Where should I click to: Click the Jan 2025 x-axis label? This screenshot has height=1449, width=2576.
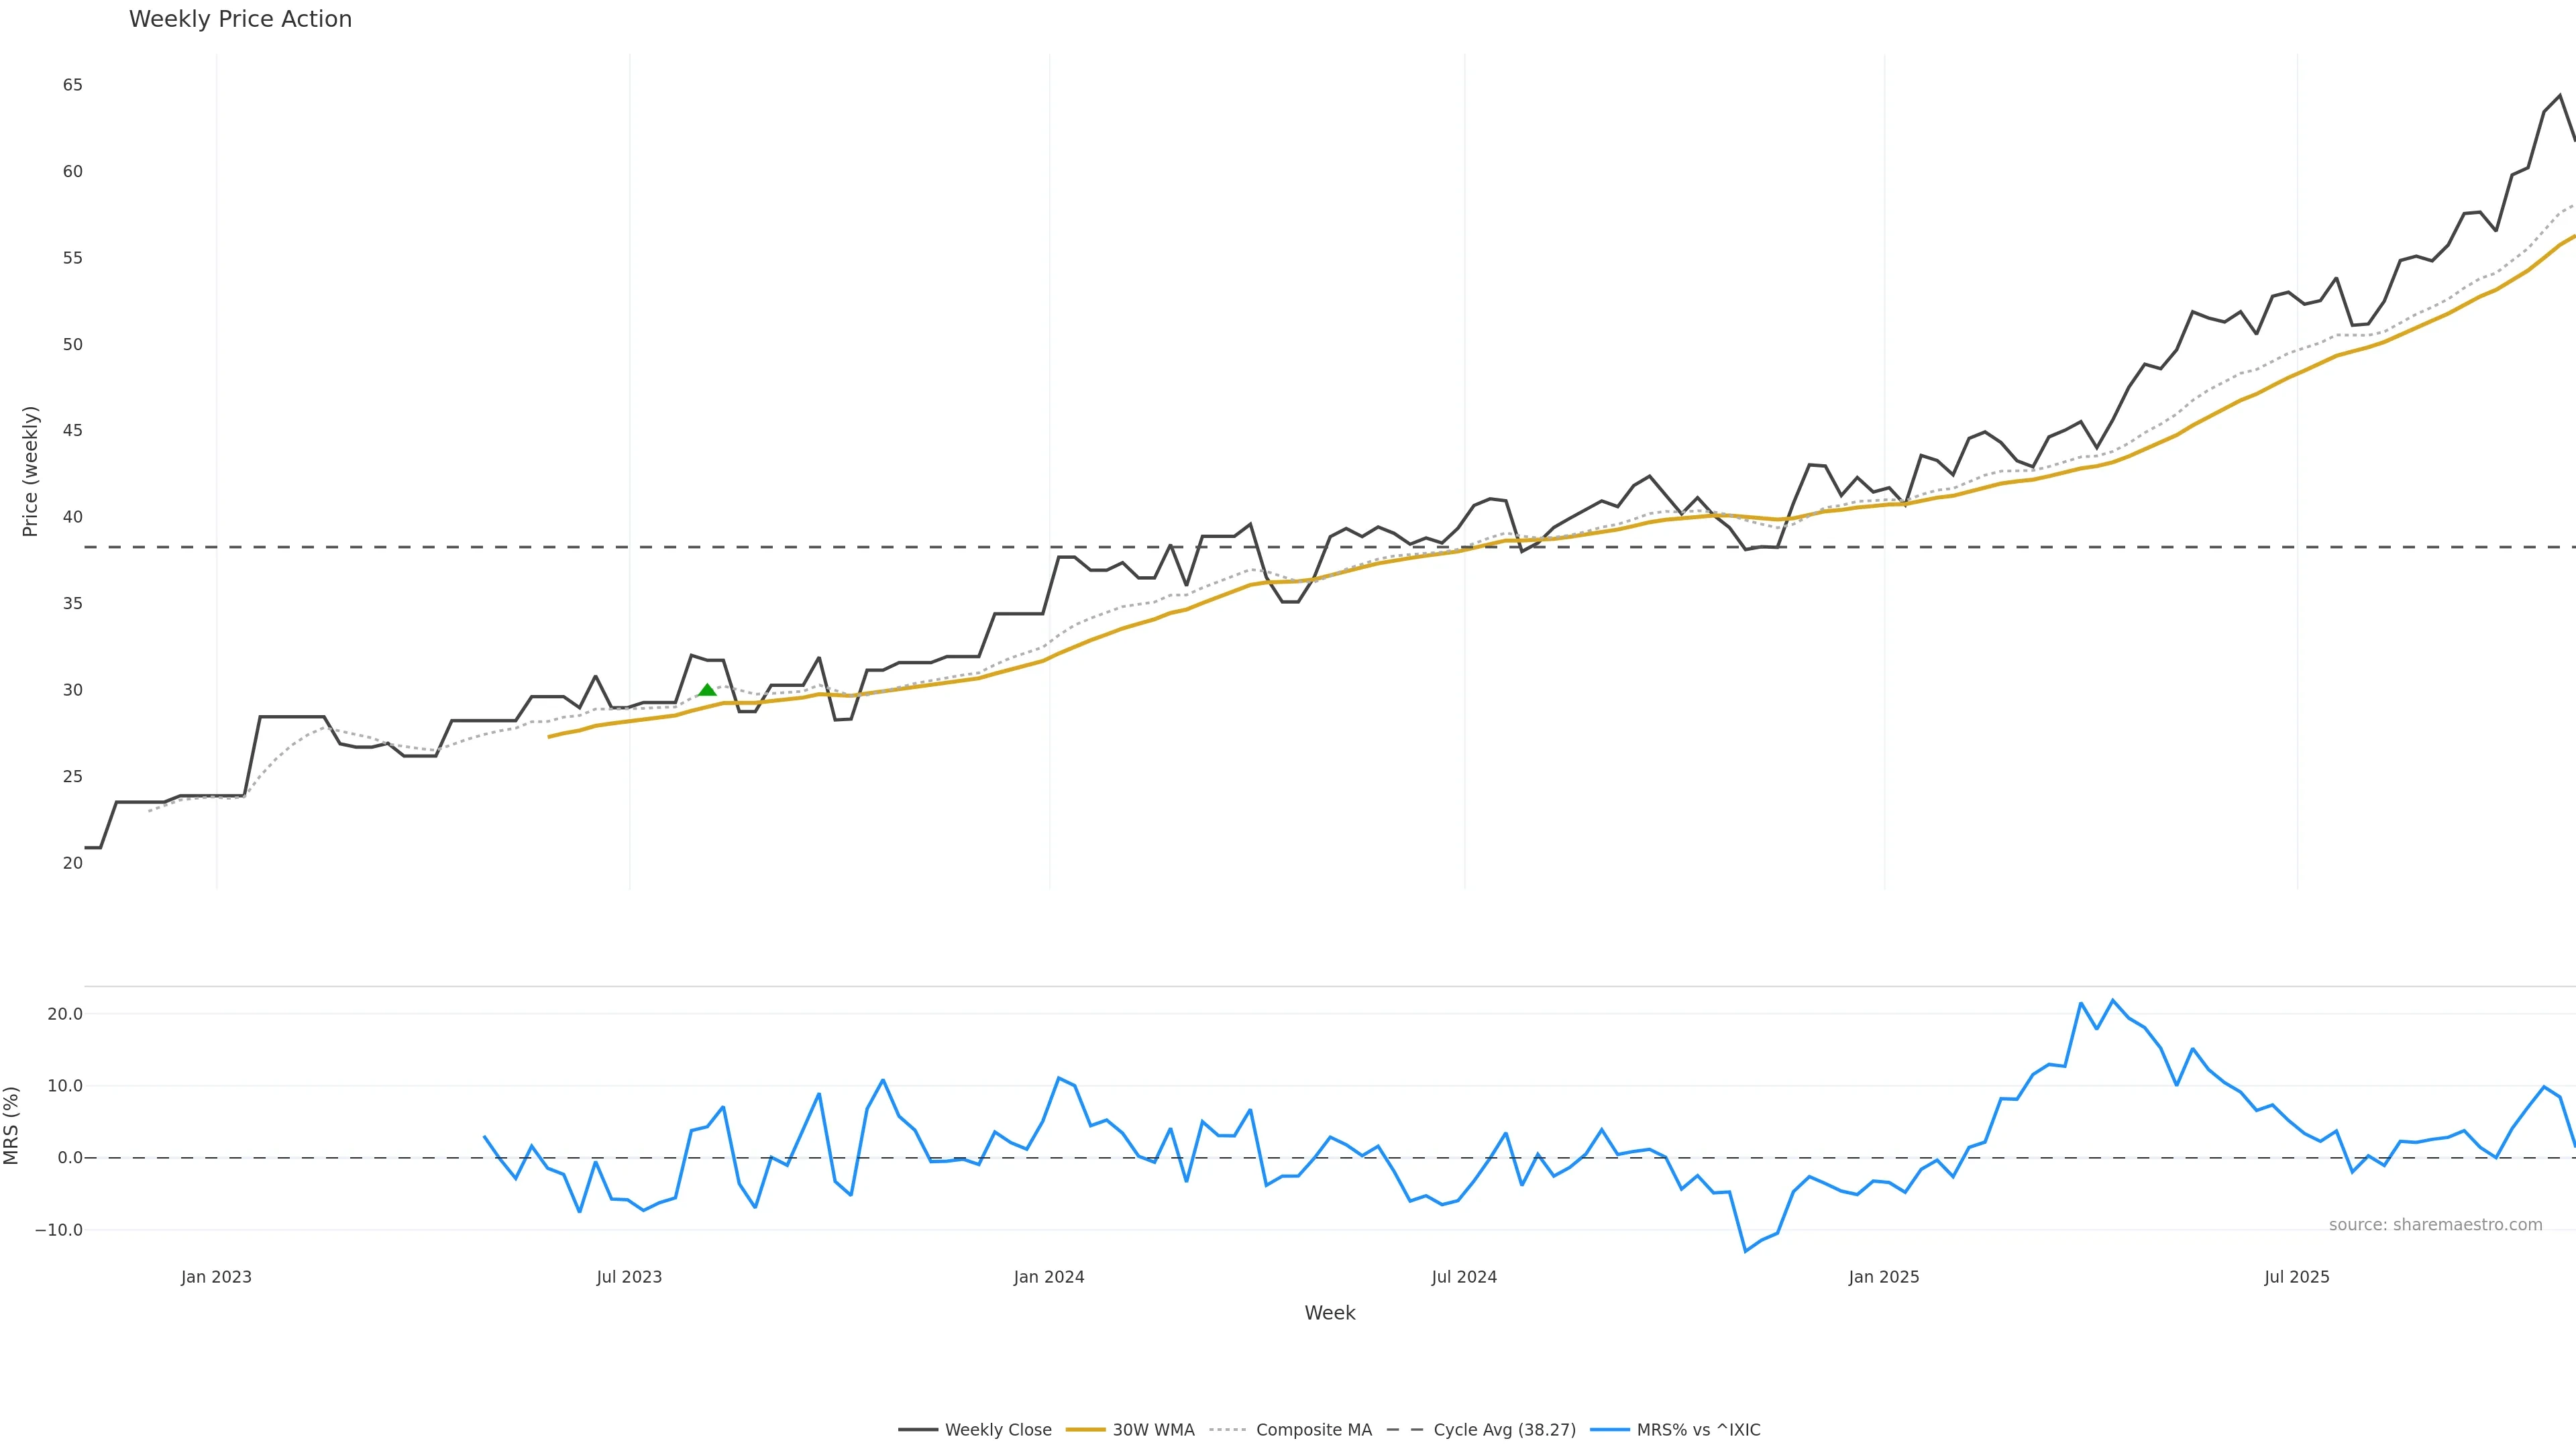coord(1884,1277)
